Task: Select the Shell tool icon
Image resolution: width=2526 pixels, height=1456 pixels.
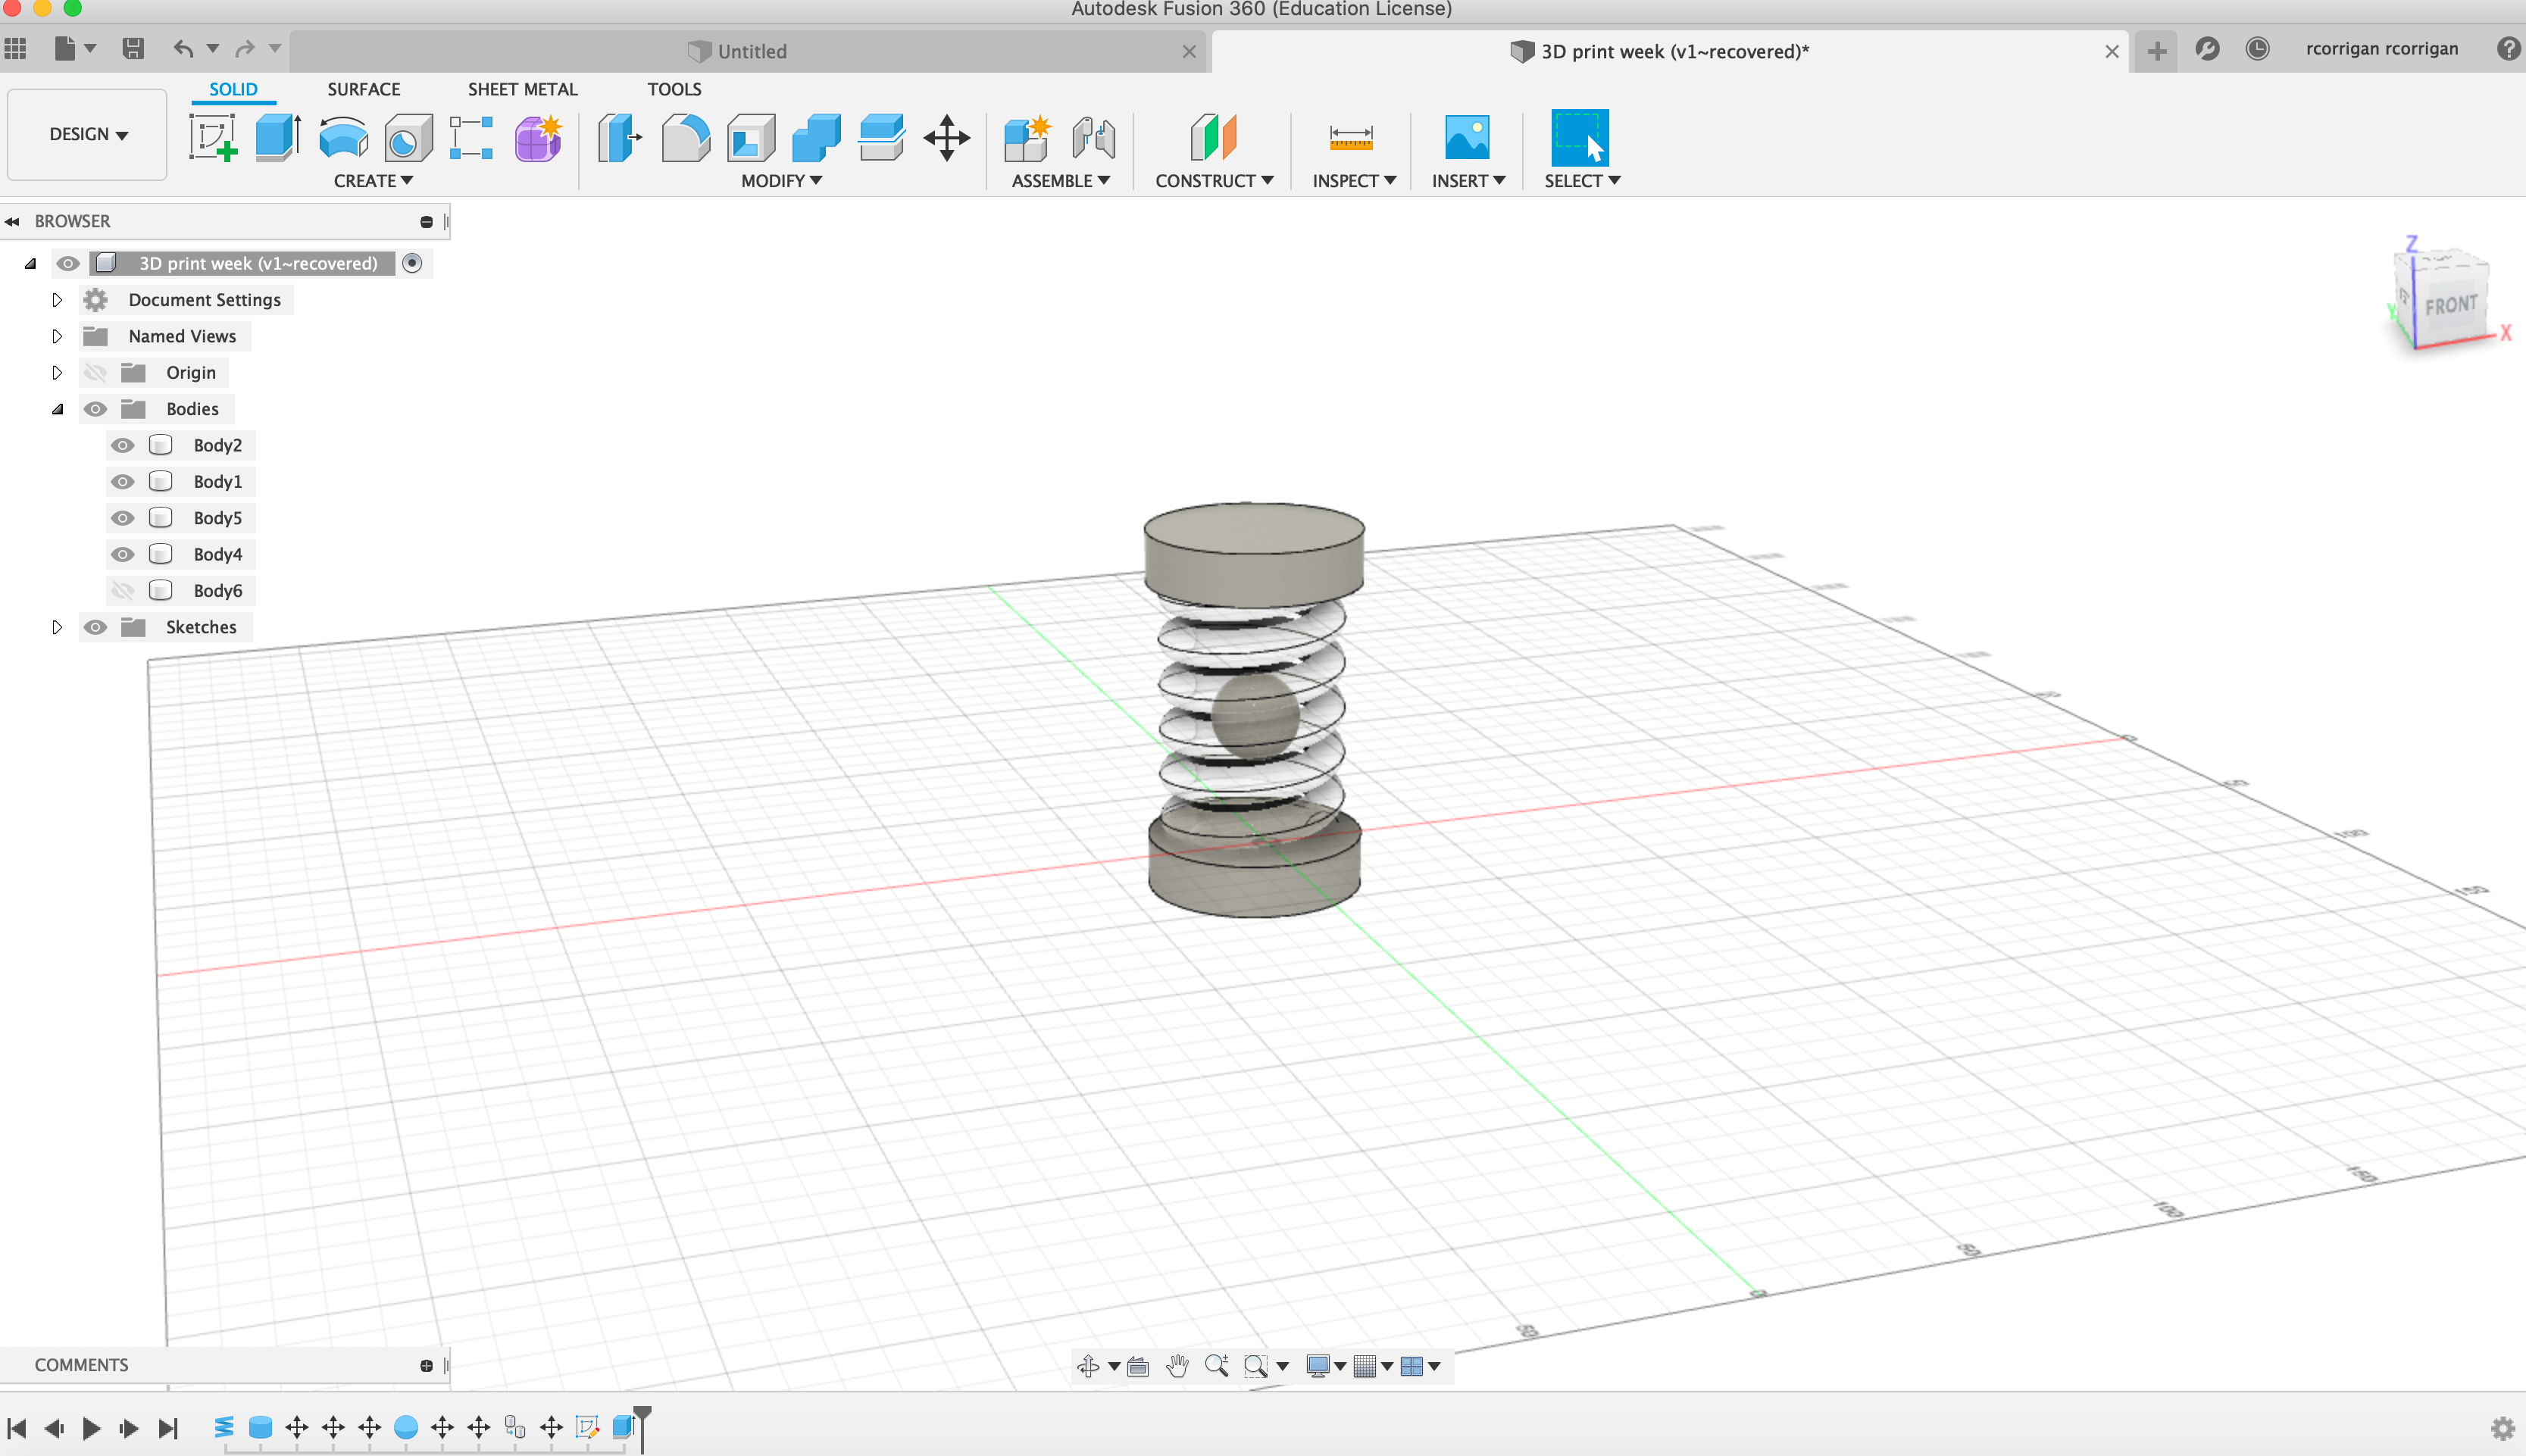Action: (751, 137)
